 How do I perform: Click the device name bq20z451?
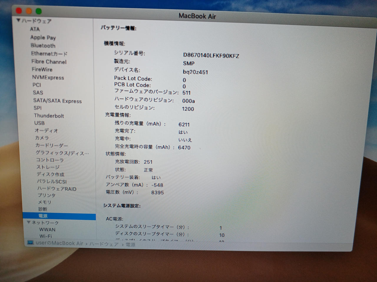coord(196,72)
